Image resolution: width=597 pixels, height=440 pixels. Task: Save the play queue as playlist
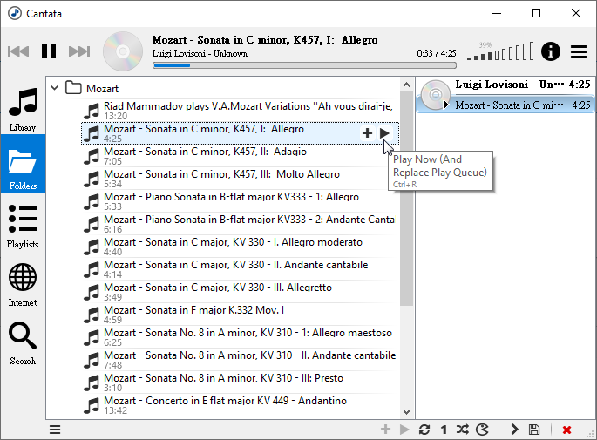[x=534, y=430]
